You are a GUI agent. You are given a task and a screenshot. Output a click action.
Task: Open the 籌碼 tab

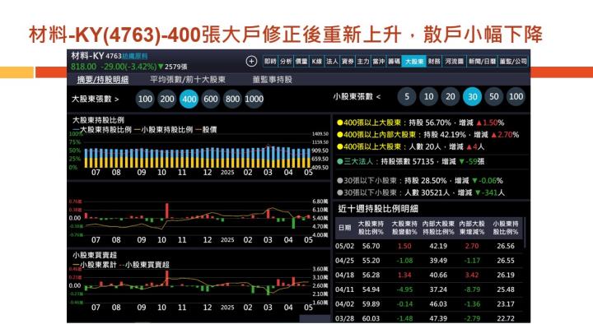(x=394, y=61)
